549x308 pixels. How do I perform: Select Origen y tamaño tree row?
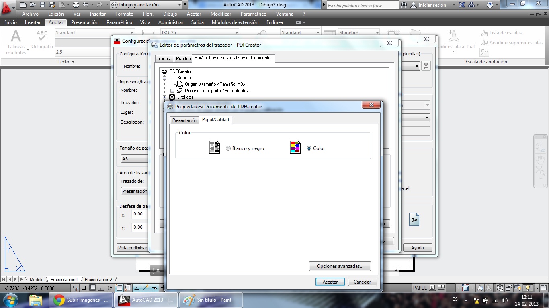click(215, 84)
